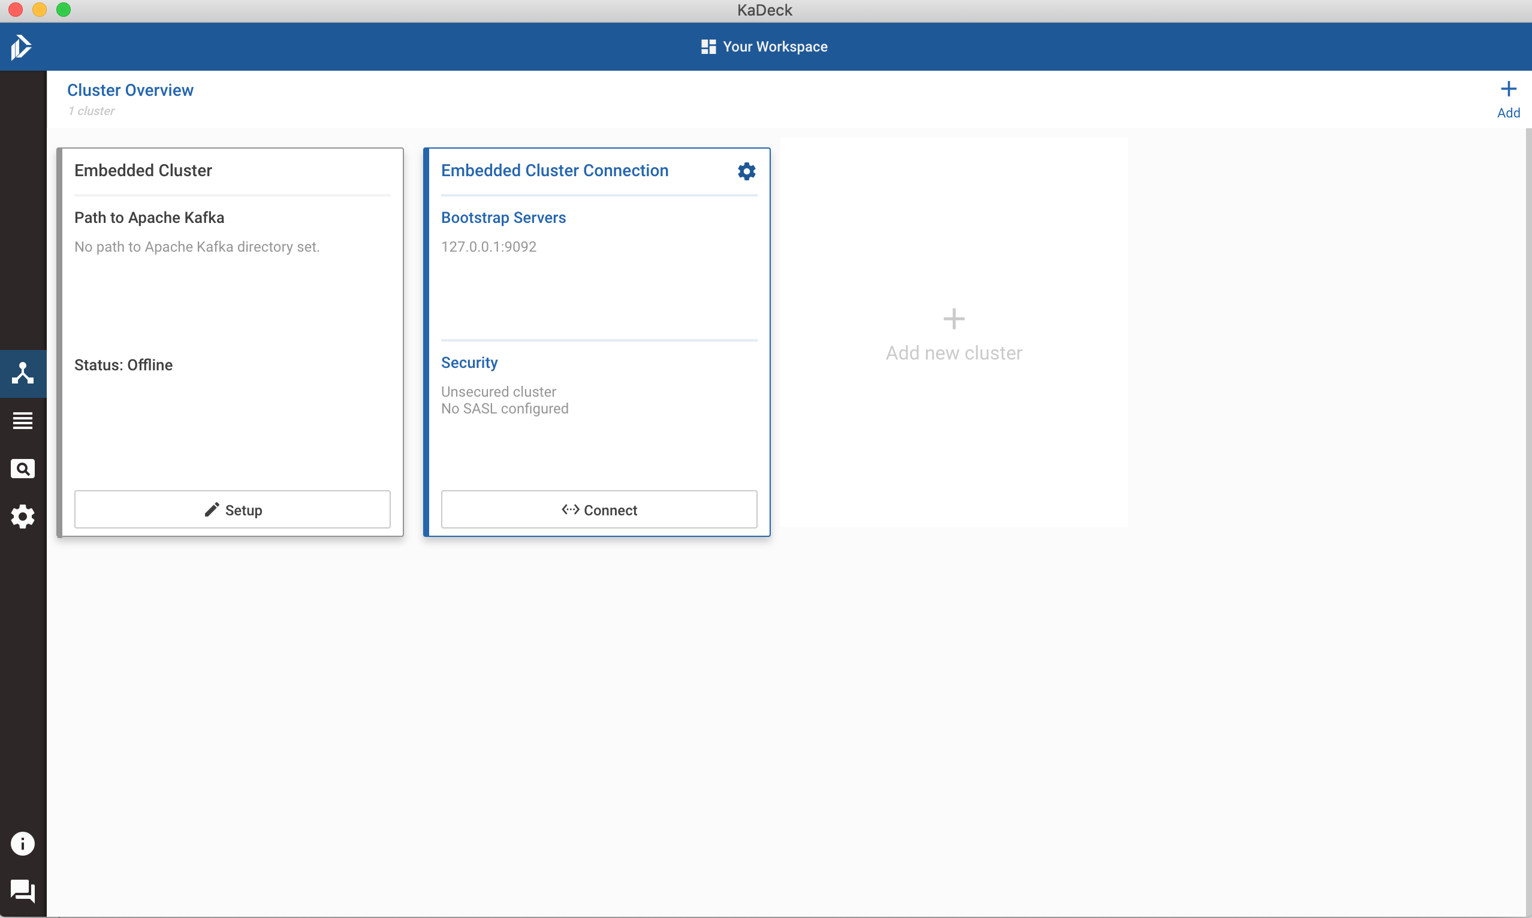
Task: Open the cluster view sidebar icon
Action: (23, 373)
